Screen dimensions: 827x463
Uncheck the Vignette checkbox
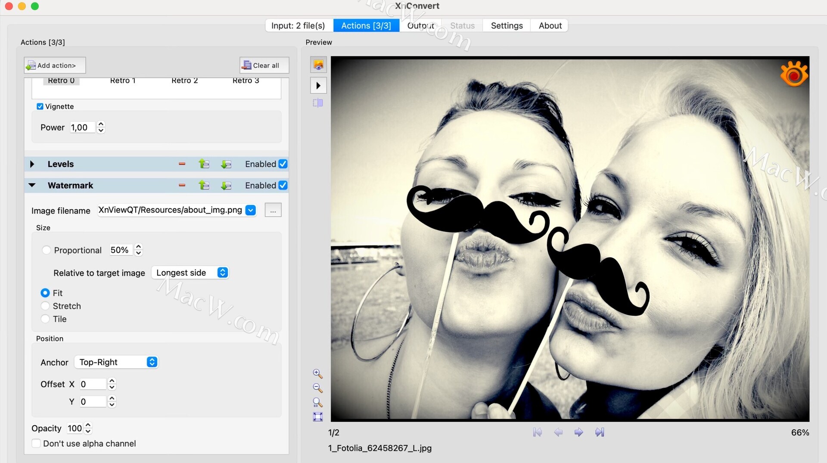40,106
